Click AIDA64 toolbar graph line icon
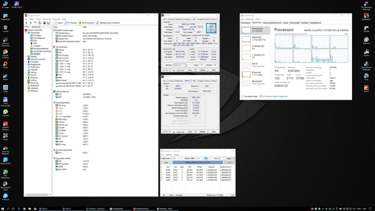The image size is (375, 211). point(49,23)
